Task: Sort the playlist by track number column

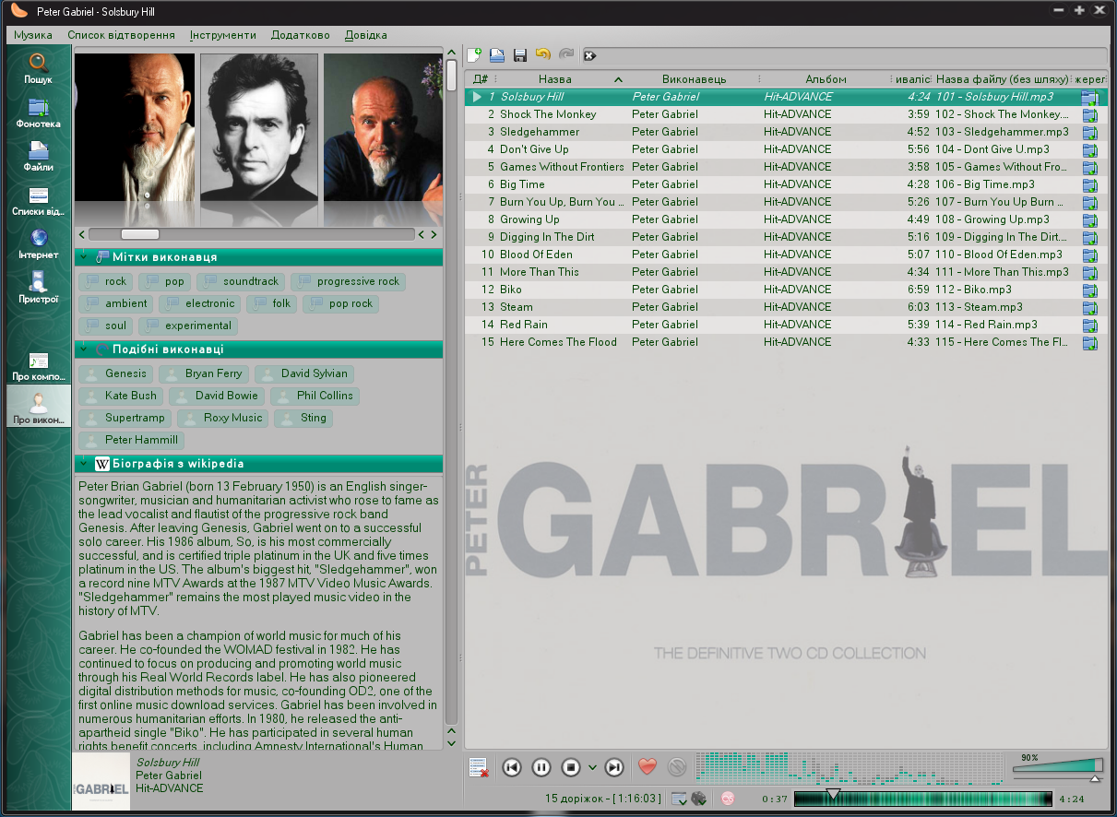Action: click(x=481, y=79)
